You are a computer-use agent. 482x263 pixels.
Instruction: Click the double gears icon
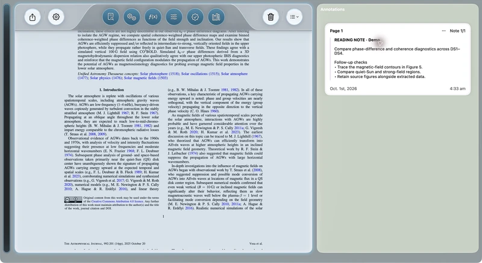tap(131, 17)
